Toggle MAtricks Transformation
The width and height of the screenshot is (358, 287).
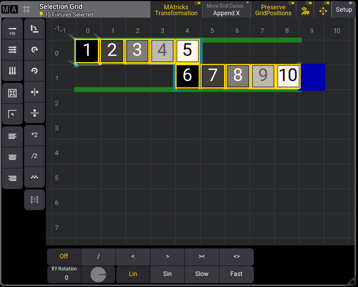[176, 10]
